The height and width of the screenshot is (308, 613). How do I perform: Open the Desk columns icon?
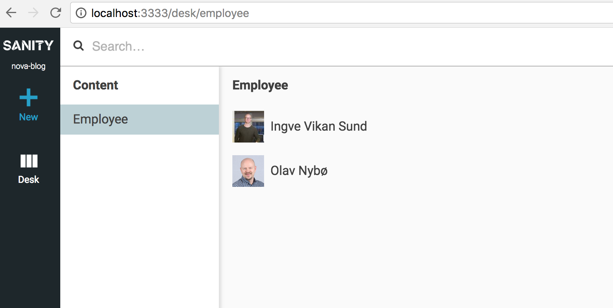point(29,161)
